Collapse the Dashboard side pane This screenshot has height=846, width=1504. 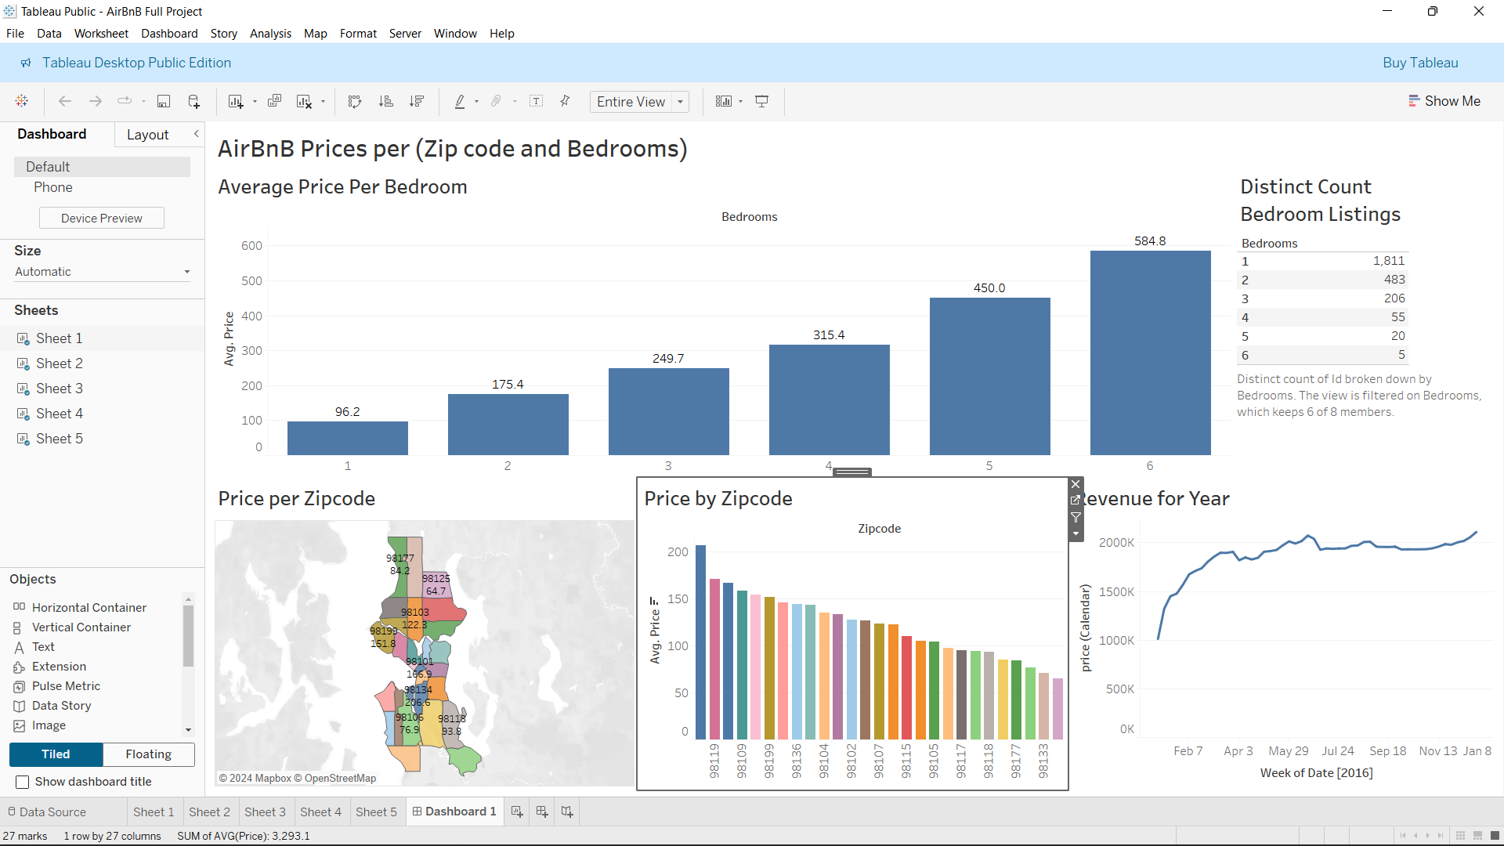[197, 134]
